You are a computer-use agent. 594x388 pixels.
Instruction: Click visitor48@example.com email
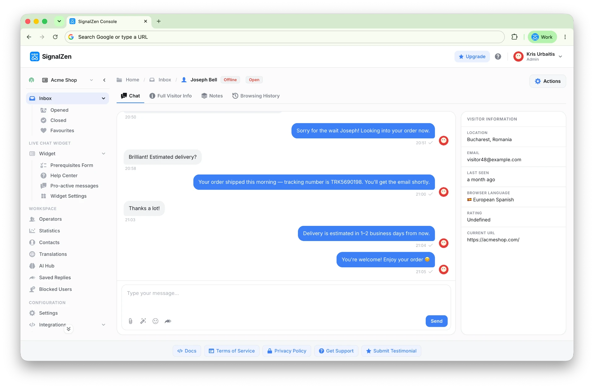coord(494,160)
